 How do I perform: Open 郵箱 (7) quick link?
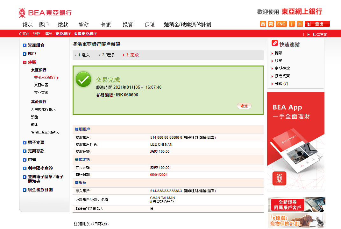[281, 84]
